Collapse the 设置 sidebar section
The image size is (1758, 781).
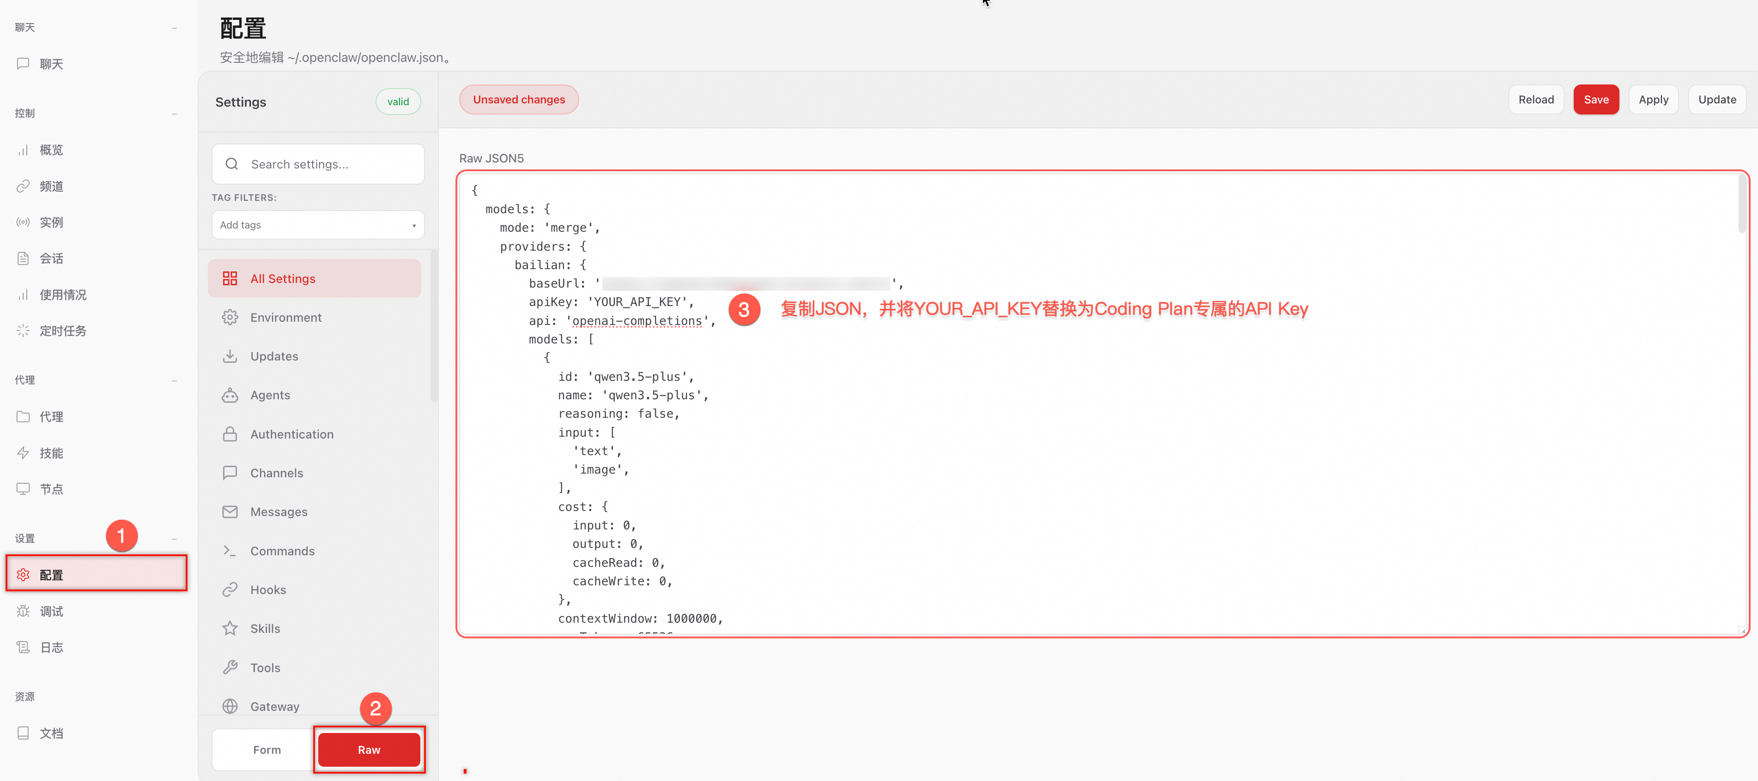pos(174,539)
